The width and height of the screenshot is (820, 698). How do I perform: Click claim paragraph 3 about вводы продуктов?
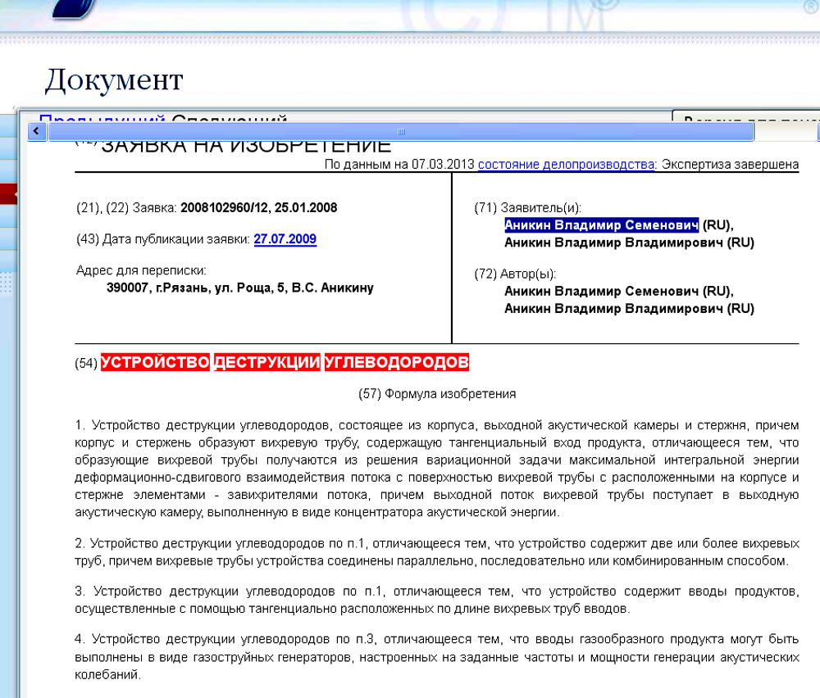tap(437, 600)
